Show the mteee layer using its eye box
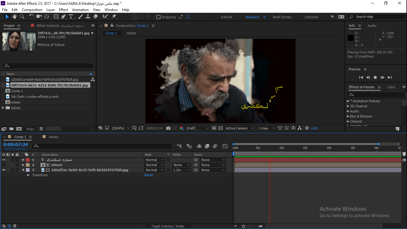Viewport: 407px width, 229px height. pos(4,165)
